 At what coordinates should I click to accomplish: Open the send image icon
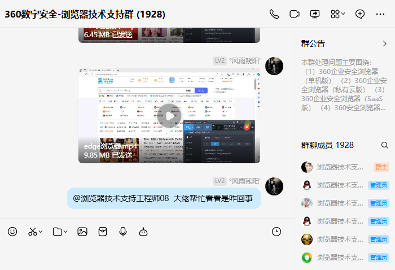(x=82, y=232)
